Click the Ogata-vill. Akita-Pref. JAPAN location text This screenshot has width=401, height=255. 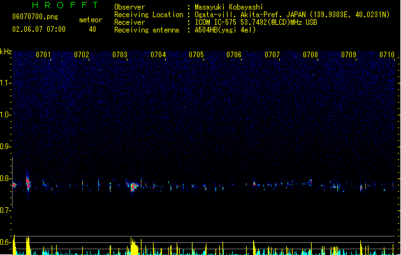pyautogui.click(x=292, y=15)
